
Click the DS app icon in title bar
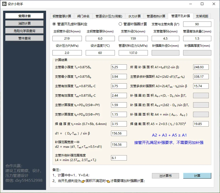[4, 4]
